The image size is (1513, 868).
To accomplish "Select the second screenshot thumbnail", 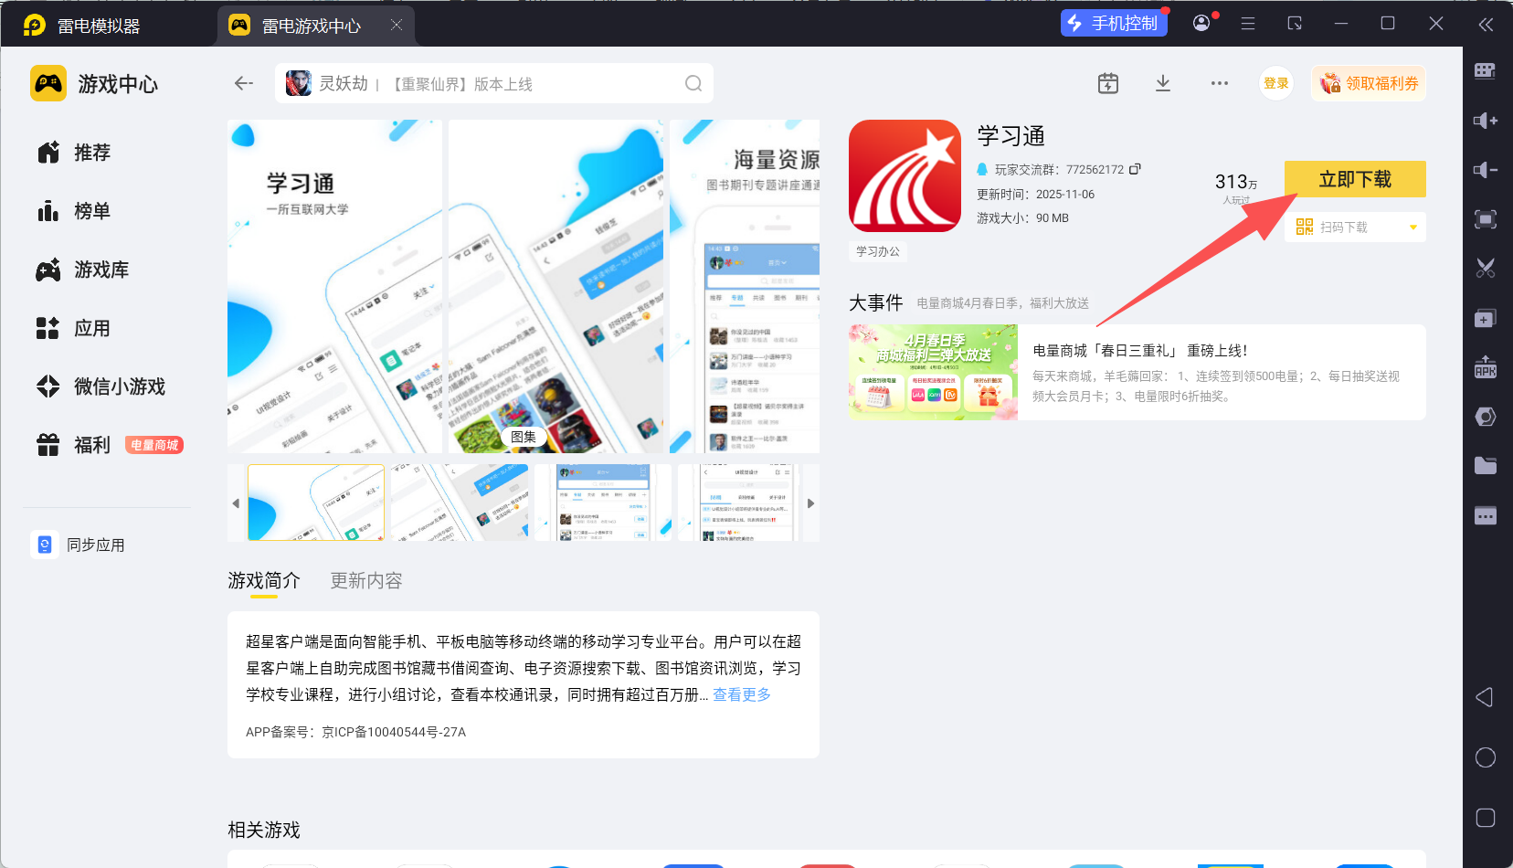I will tap(460, 503).
